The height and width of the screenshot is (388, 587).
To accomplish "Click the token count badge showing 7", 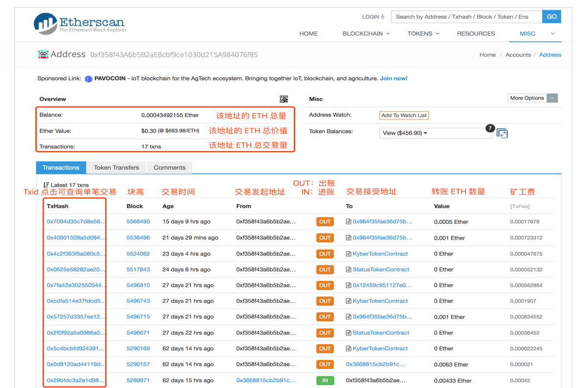I will [490, 128].
